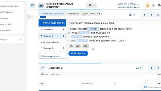Open messages chat icon

(159, 5)
